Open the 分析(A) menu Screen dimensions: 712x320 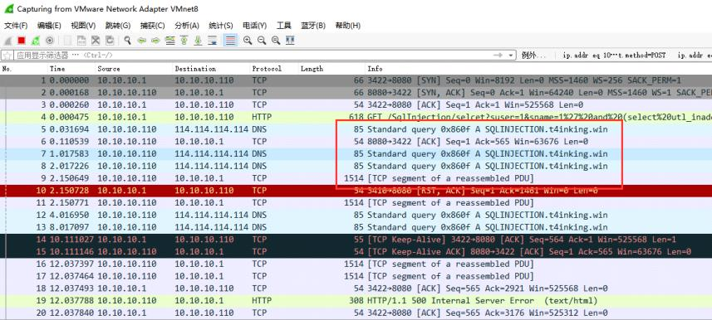[187, 26]
